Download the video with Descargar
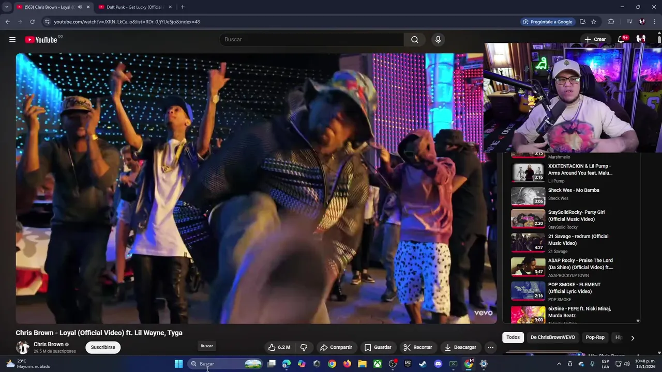The height and width of the screenshot is (372, 662). (x=460, y=347)
